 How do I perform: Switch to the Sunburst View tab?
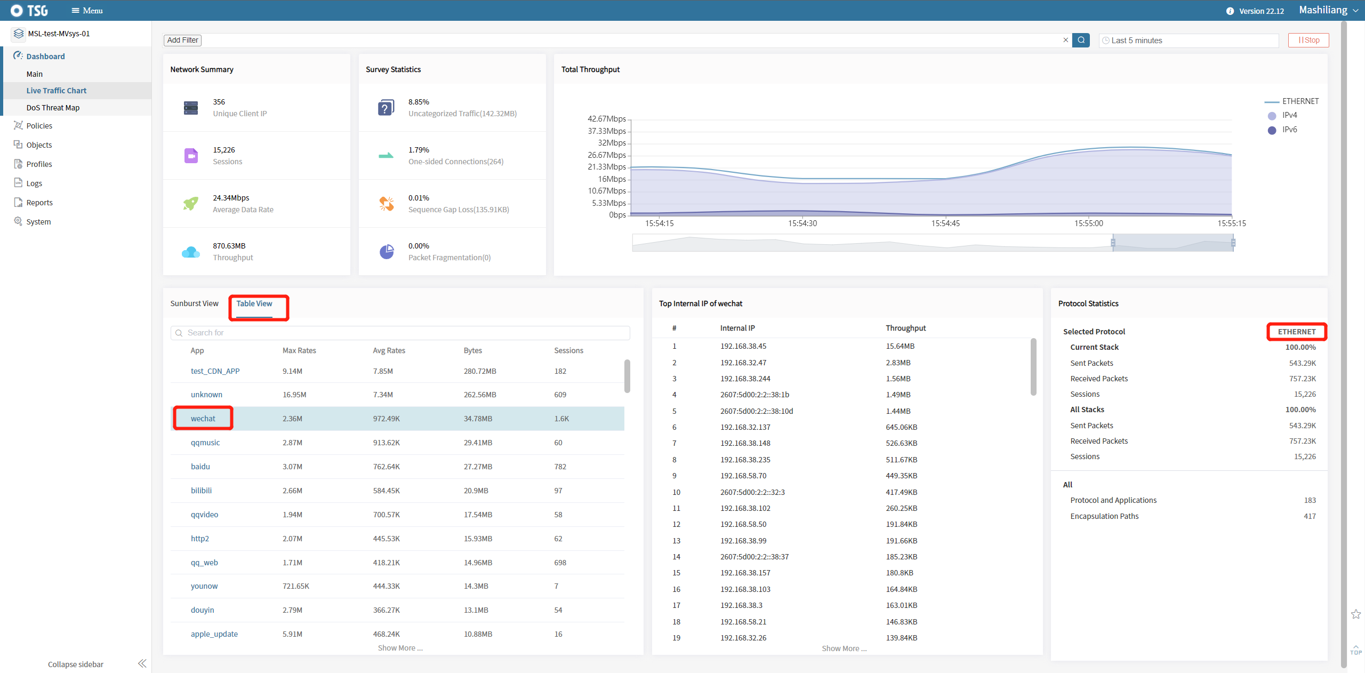pos(194,303)
